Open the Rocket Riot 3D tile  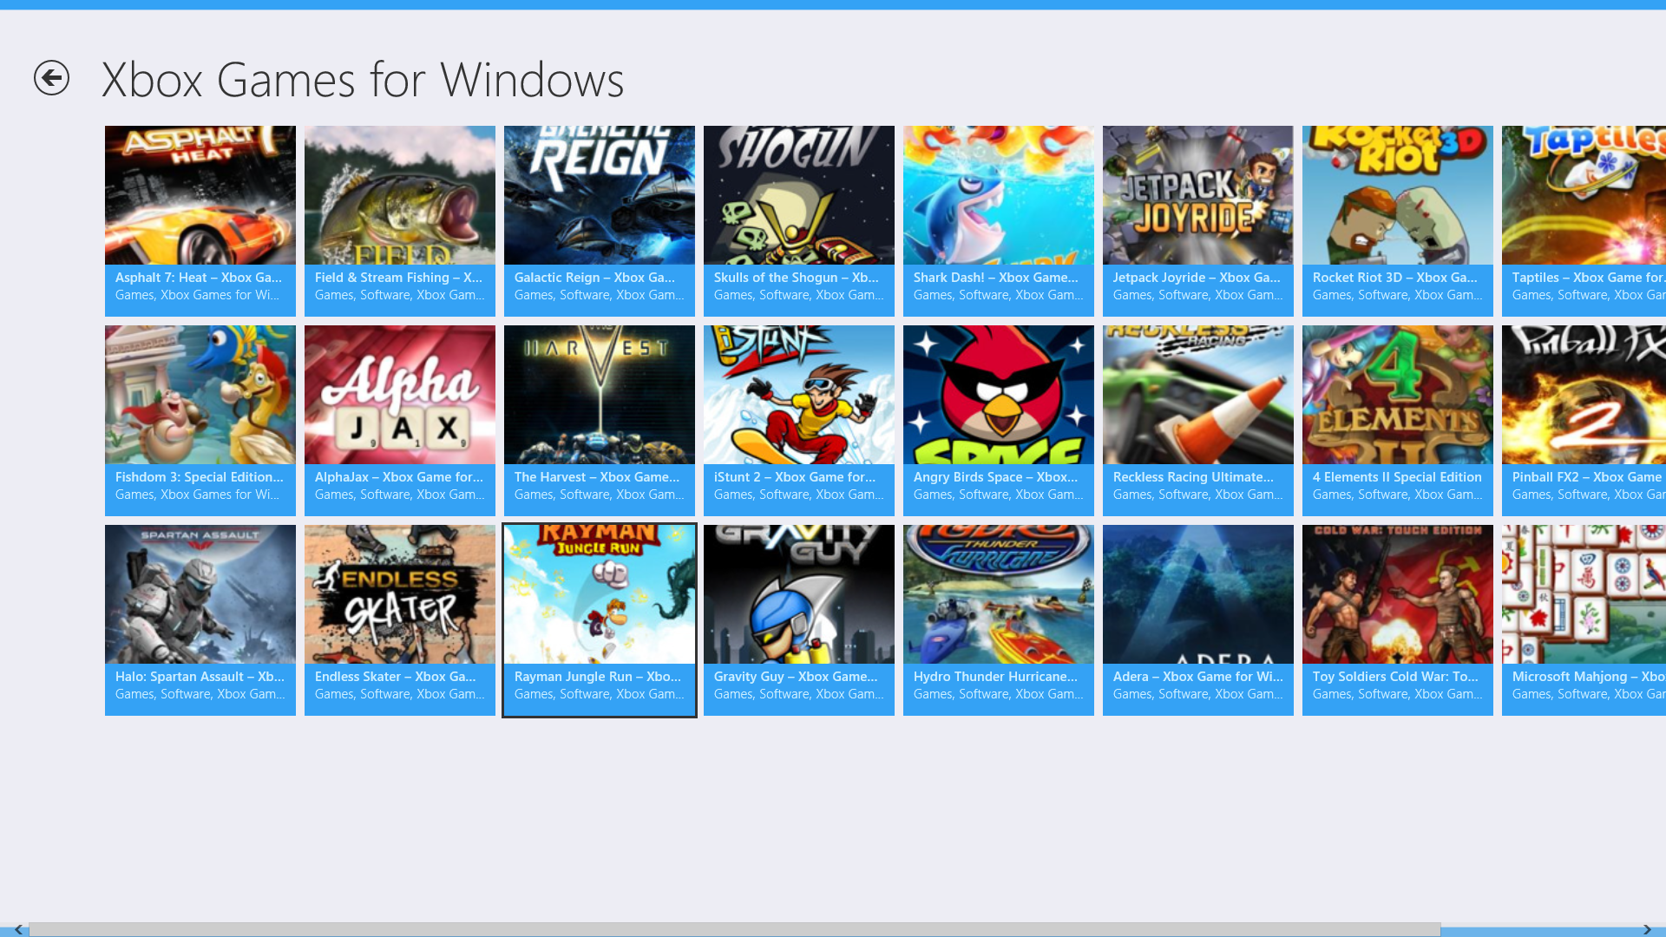tap(1397, 220)
